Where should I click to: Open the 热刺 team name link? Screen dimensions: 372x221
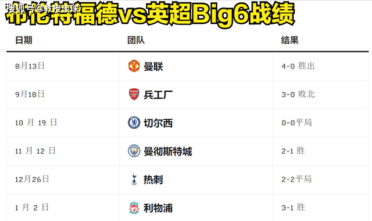(153, 180)
